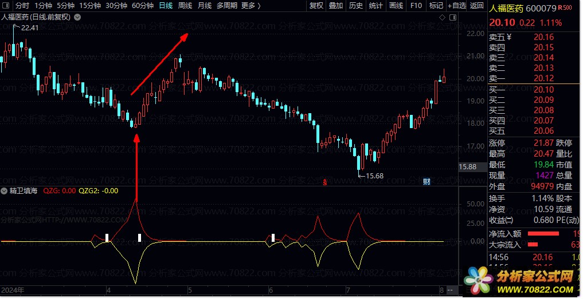Image resolution: width=583 pixels, height=299 pixels.
Task: Click the 财 financial marker on chart
Action: [427, 182]
